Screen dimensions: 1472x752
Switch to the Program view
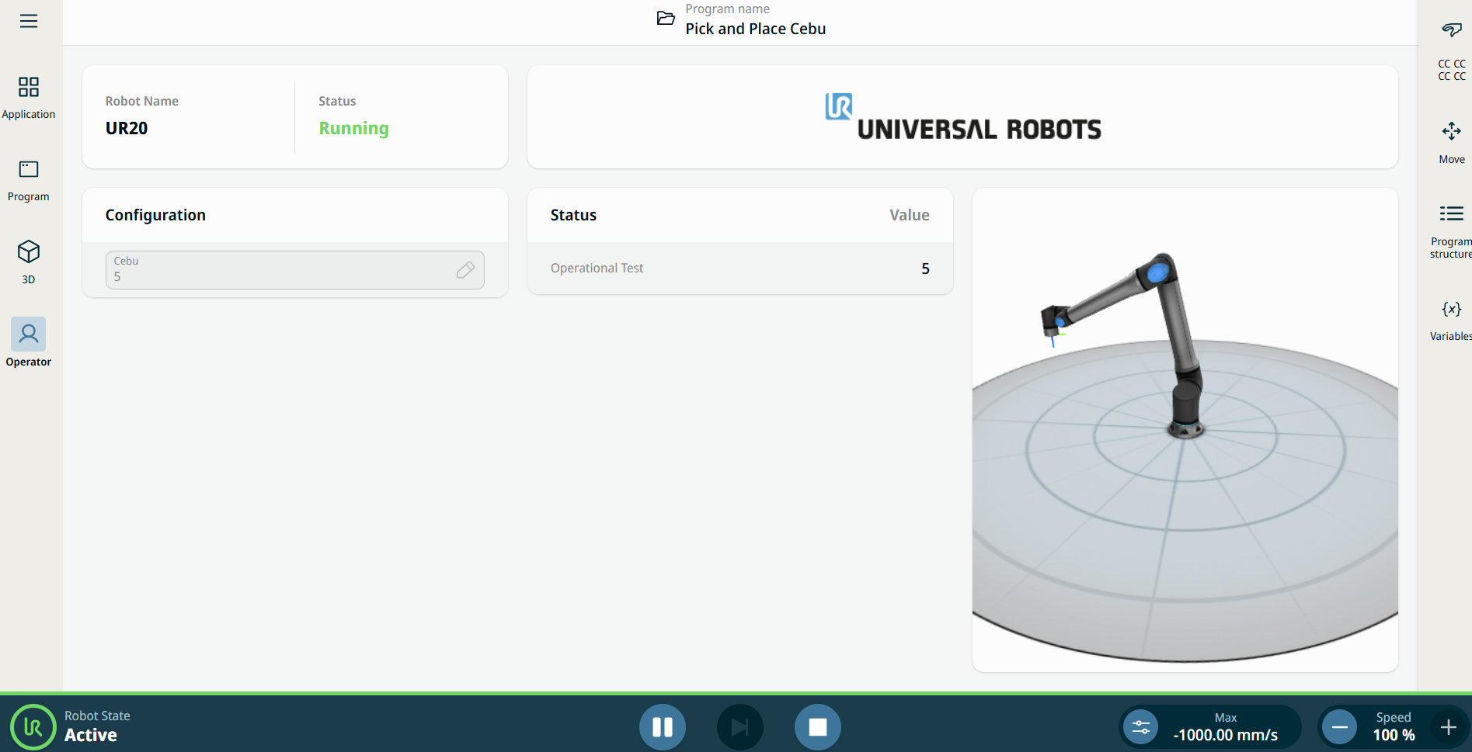tap(29, 180)
